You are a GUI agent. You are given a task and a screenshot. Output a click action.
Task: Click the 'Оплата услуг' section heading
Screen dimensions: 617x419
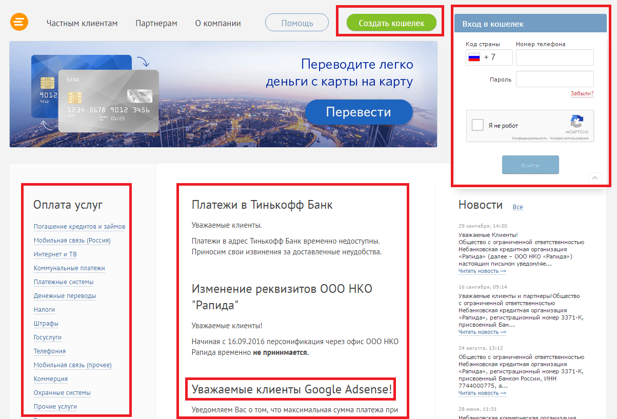(68, 205)
